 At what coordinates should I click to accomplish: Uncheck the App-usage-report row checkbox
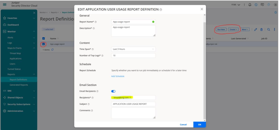click(x=44, y=44)
